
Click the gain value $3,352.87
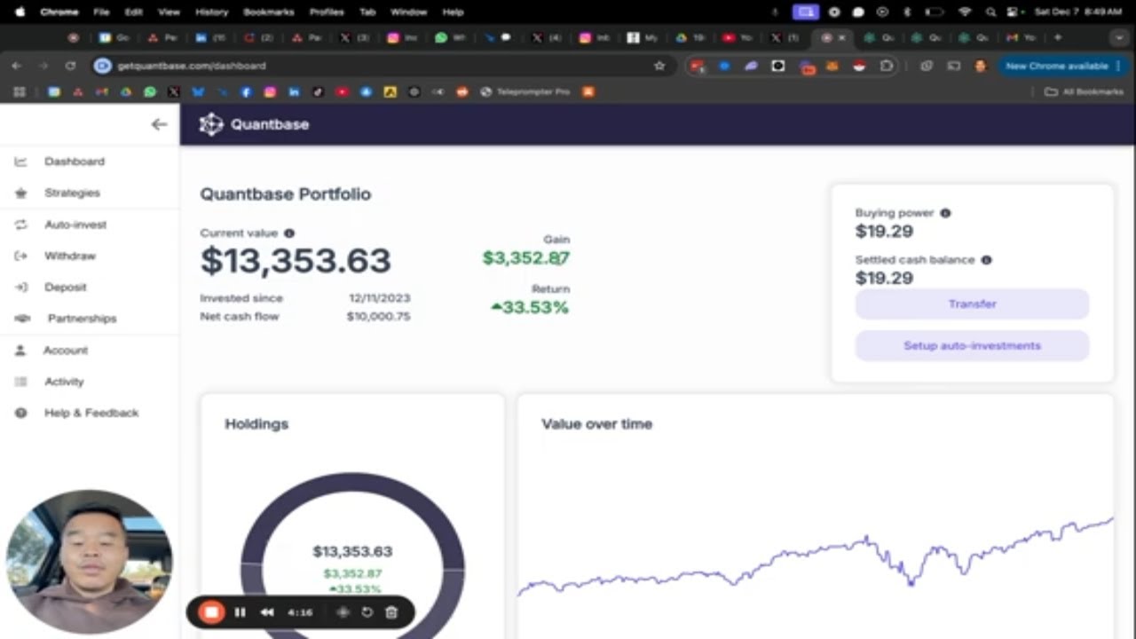click(x=525, y=258)
